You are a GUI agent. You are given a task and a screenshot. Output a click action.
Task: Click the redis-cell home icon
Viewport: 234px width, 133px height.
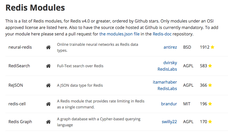tap(48, 104)
